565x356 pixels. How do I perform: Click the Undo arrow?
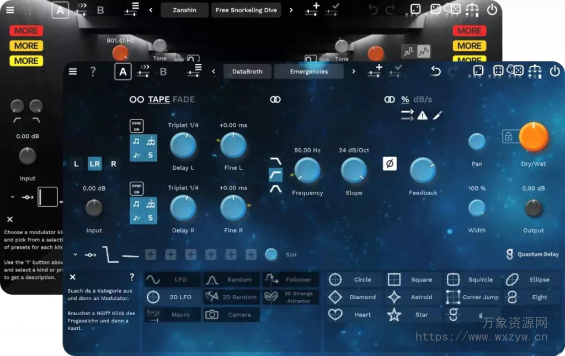pyautogui.click(x=435, y=71)
